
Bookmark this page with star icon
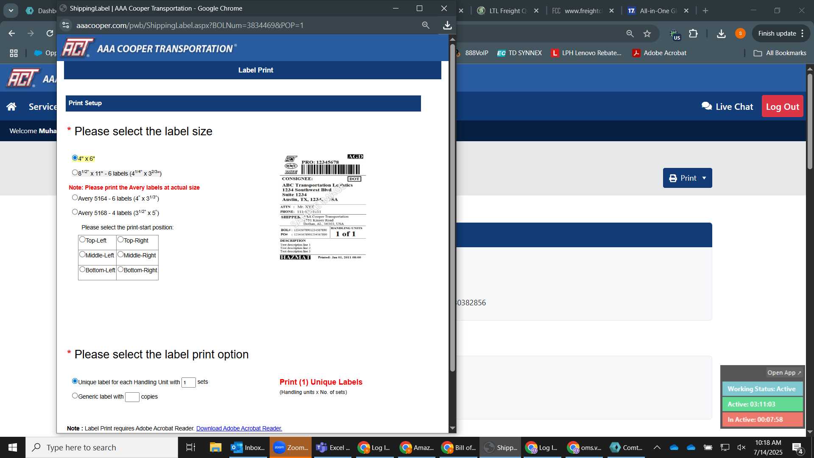coord(647,34)
